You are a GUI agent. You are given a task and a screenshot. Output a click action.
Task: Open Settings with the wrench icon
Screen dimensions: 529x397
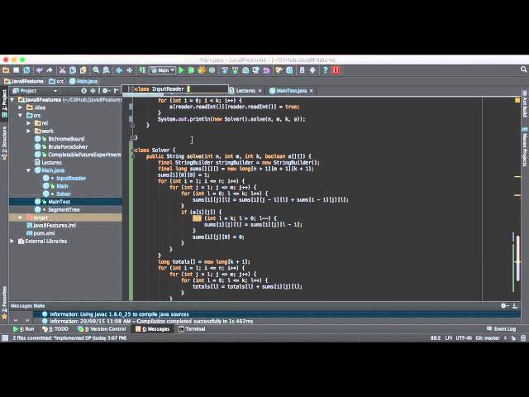tap(279, 70)
